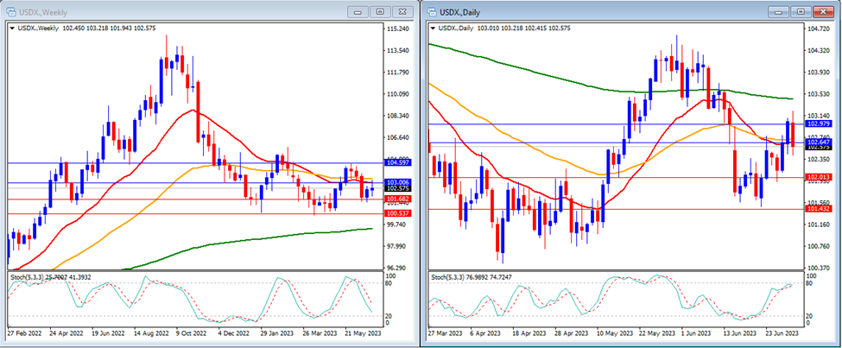Click the 80 level on Weekly Stochastic scale

(390, 282)
